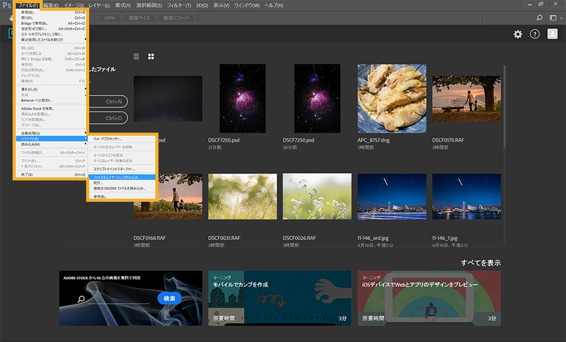Open the user profile icon

552,34
